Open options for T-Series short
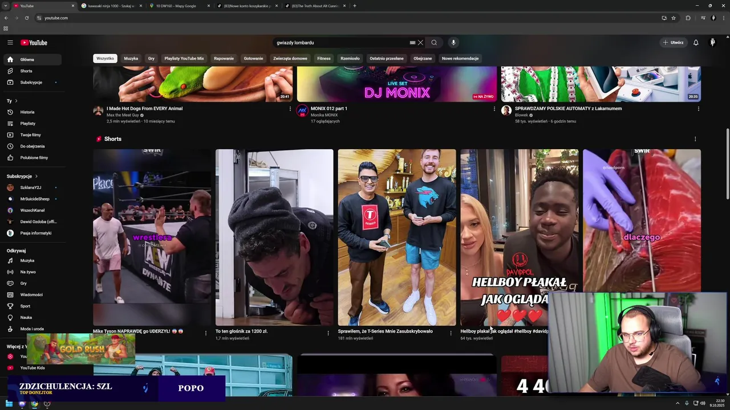Image resolution: width=730 pixels, height=410 pixels. (451, 333)
